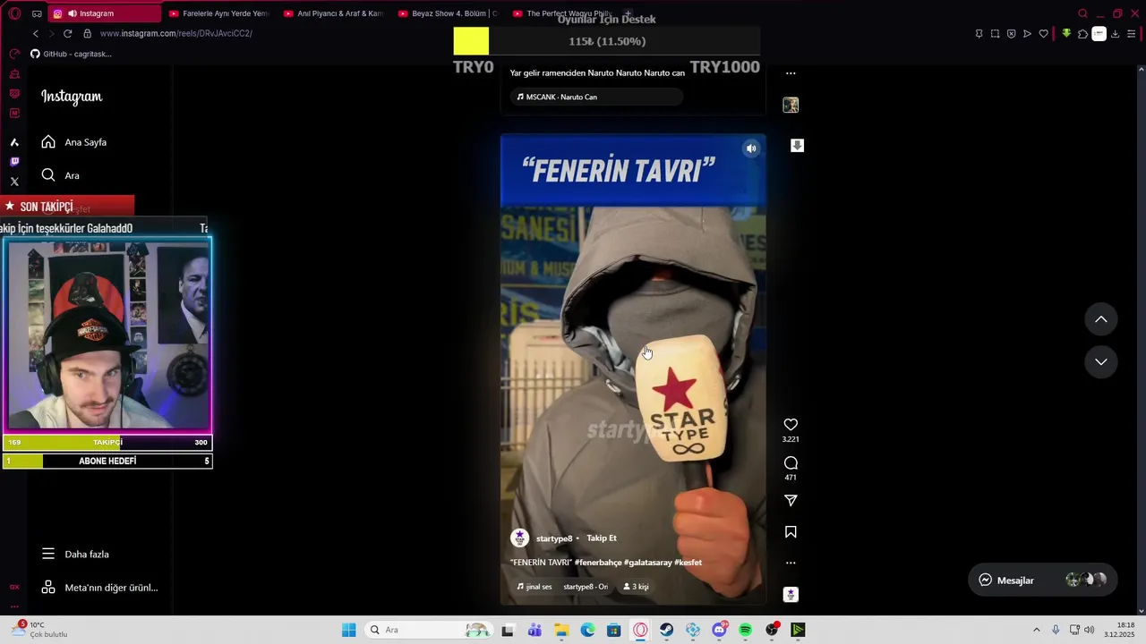Open the audio thumbnail of the Naruto Can reel
Viewport: 1146px width, 644px height.
[x=791, y=106]
